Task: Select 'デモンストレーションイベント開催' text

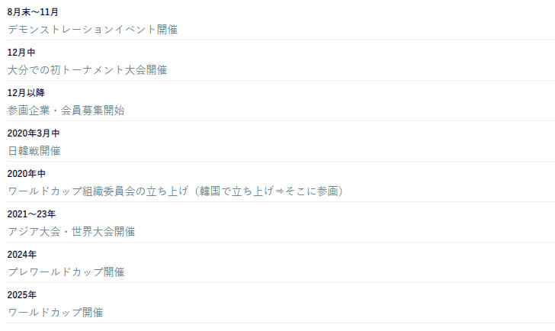Action: pyautogui.click(x=92, y=30)
